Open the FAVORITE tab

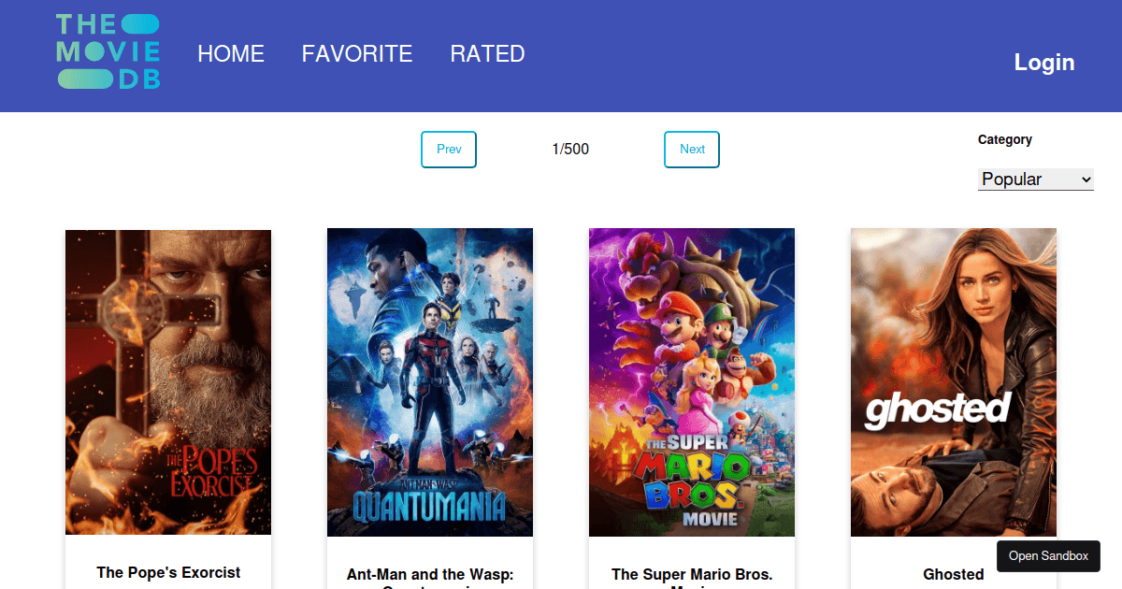[x=357, y=54]
